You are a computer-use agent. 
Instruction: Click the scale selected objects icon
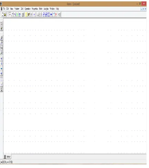49,14
